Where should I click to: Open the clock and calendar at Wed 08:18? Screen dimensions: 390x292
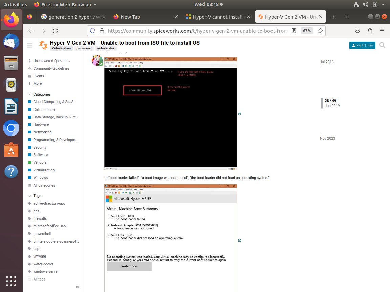[209, 4]
